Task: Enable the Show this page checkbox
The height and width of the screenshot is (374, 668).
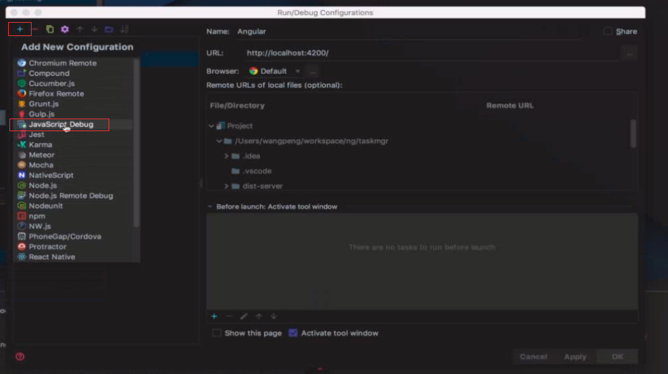Action: pos(217,333)
